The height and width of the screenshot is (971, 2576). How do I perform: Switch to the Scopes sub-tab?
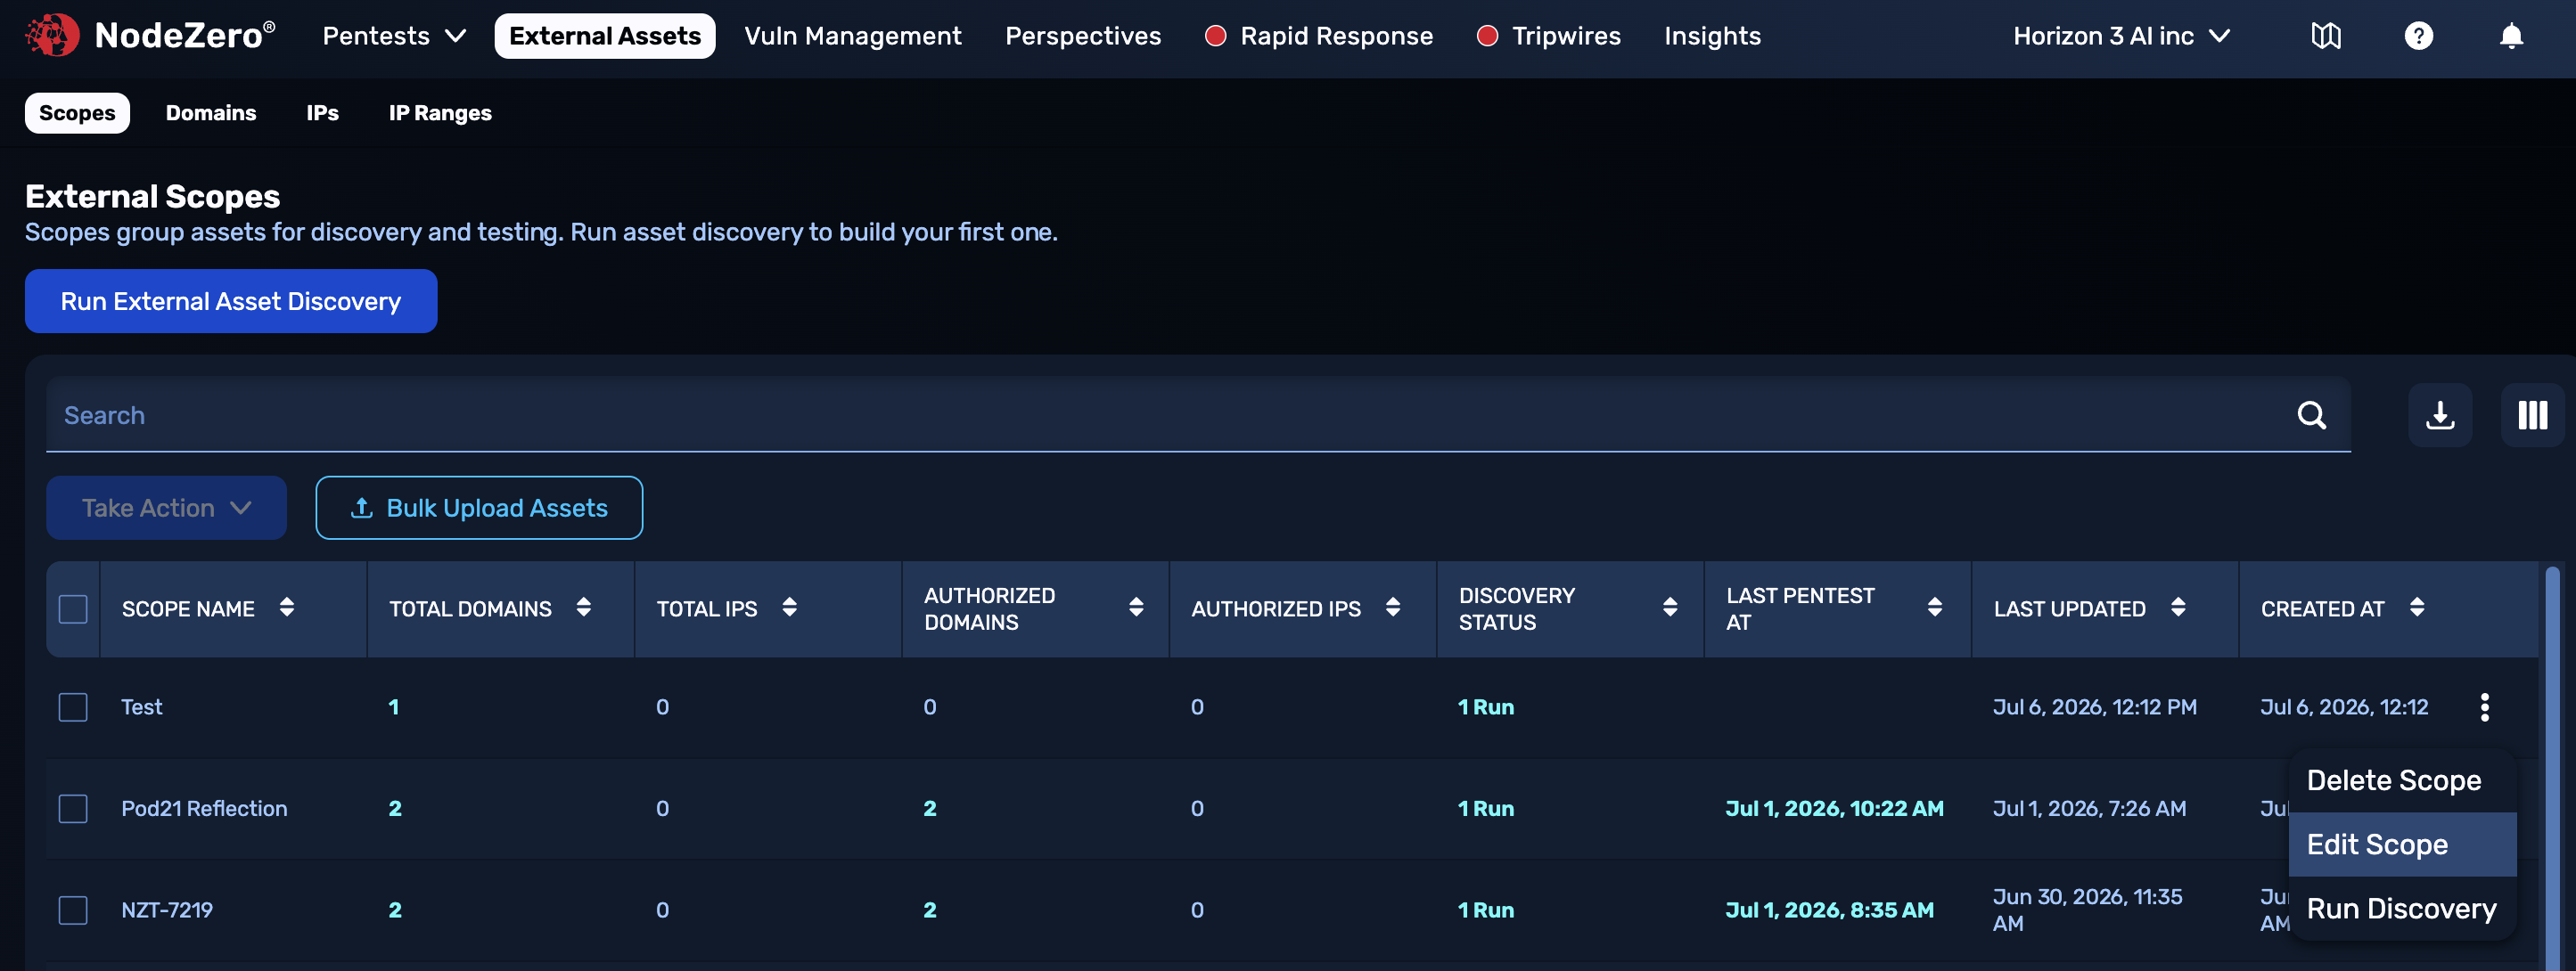pyautogui.click(x=77, y=113)
